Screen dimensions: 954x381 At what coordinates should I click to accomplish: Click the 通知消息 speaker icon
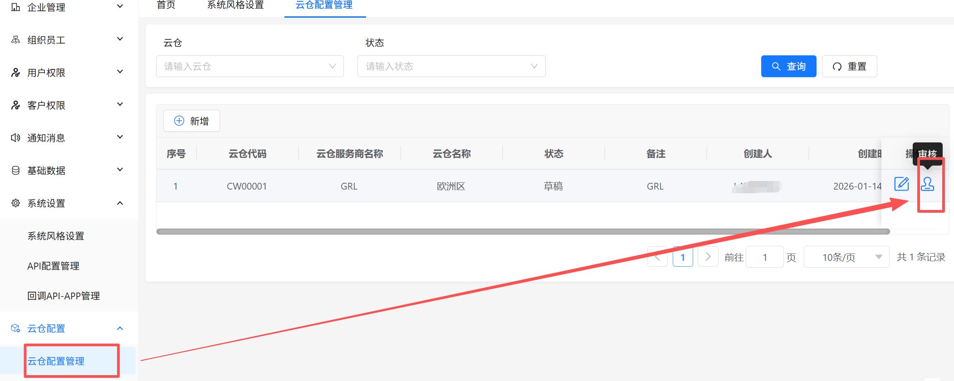(x=15, y=137)
